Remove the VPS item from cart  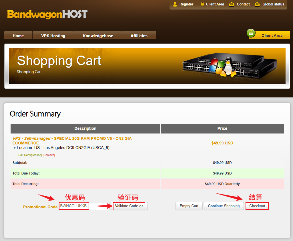click(49, 155)
